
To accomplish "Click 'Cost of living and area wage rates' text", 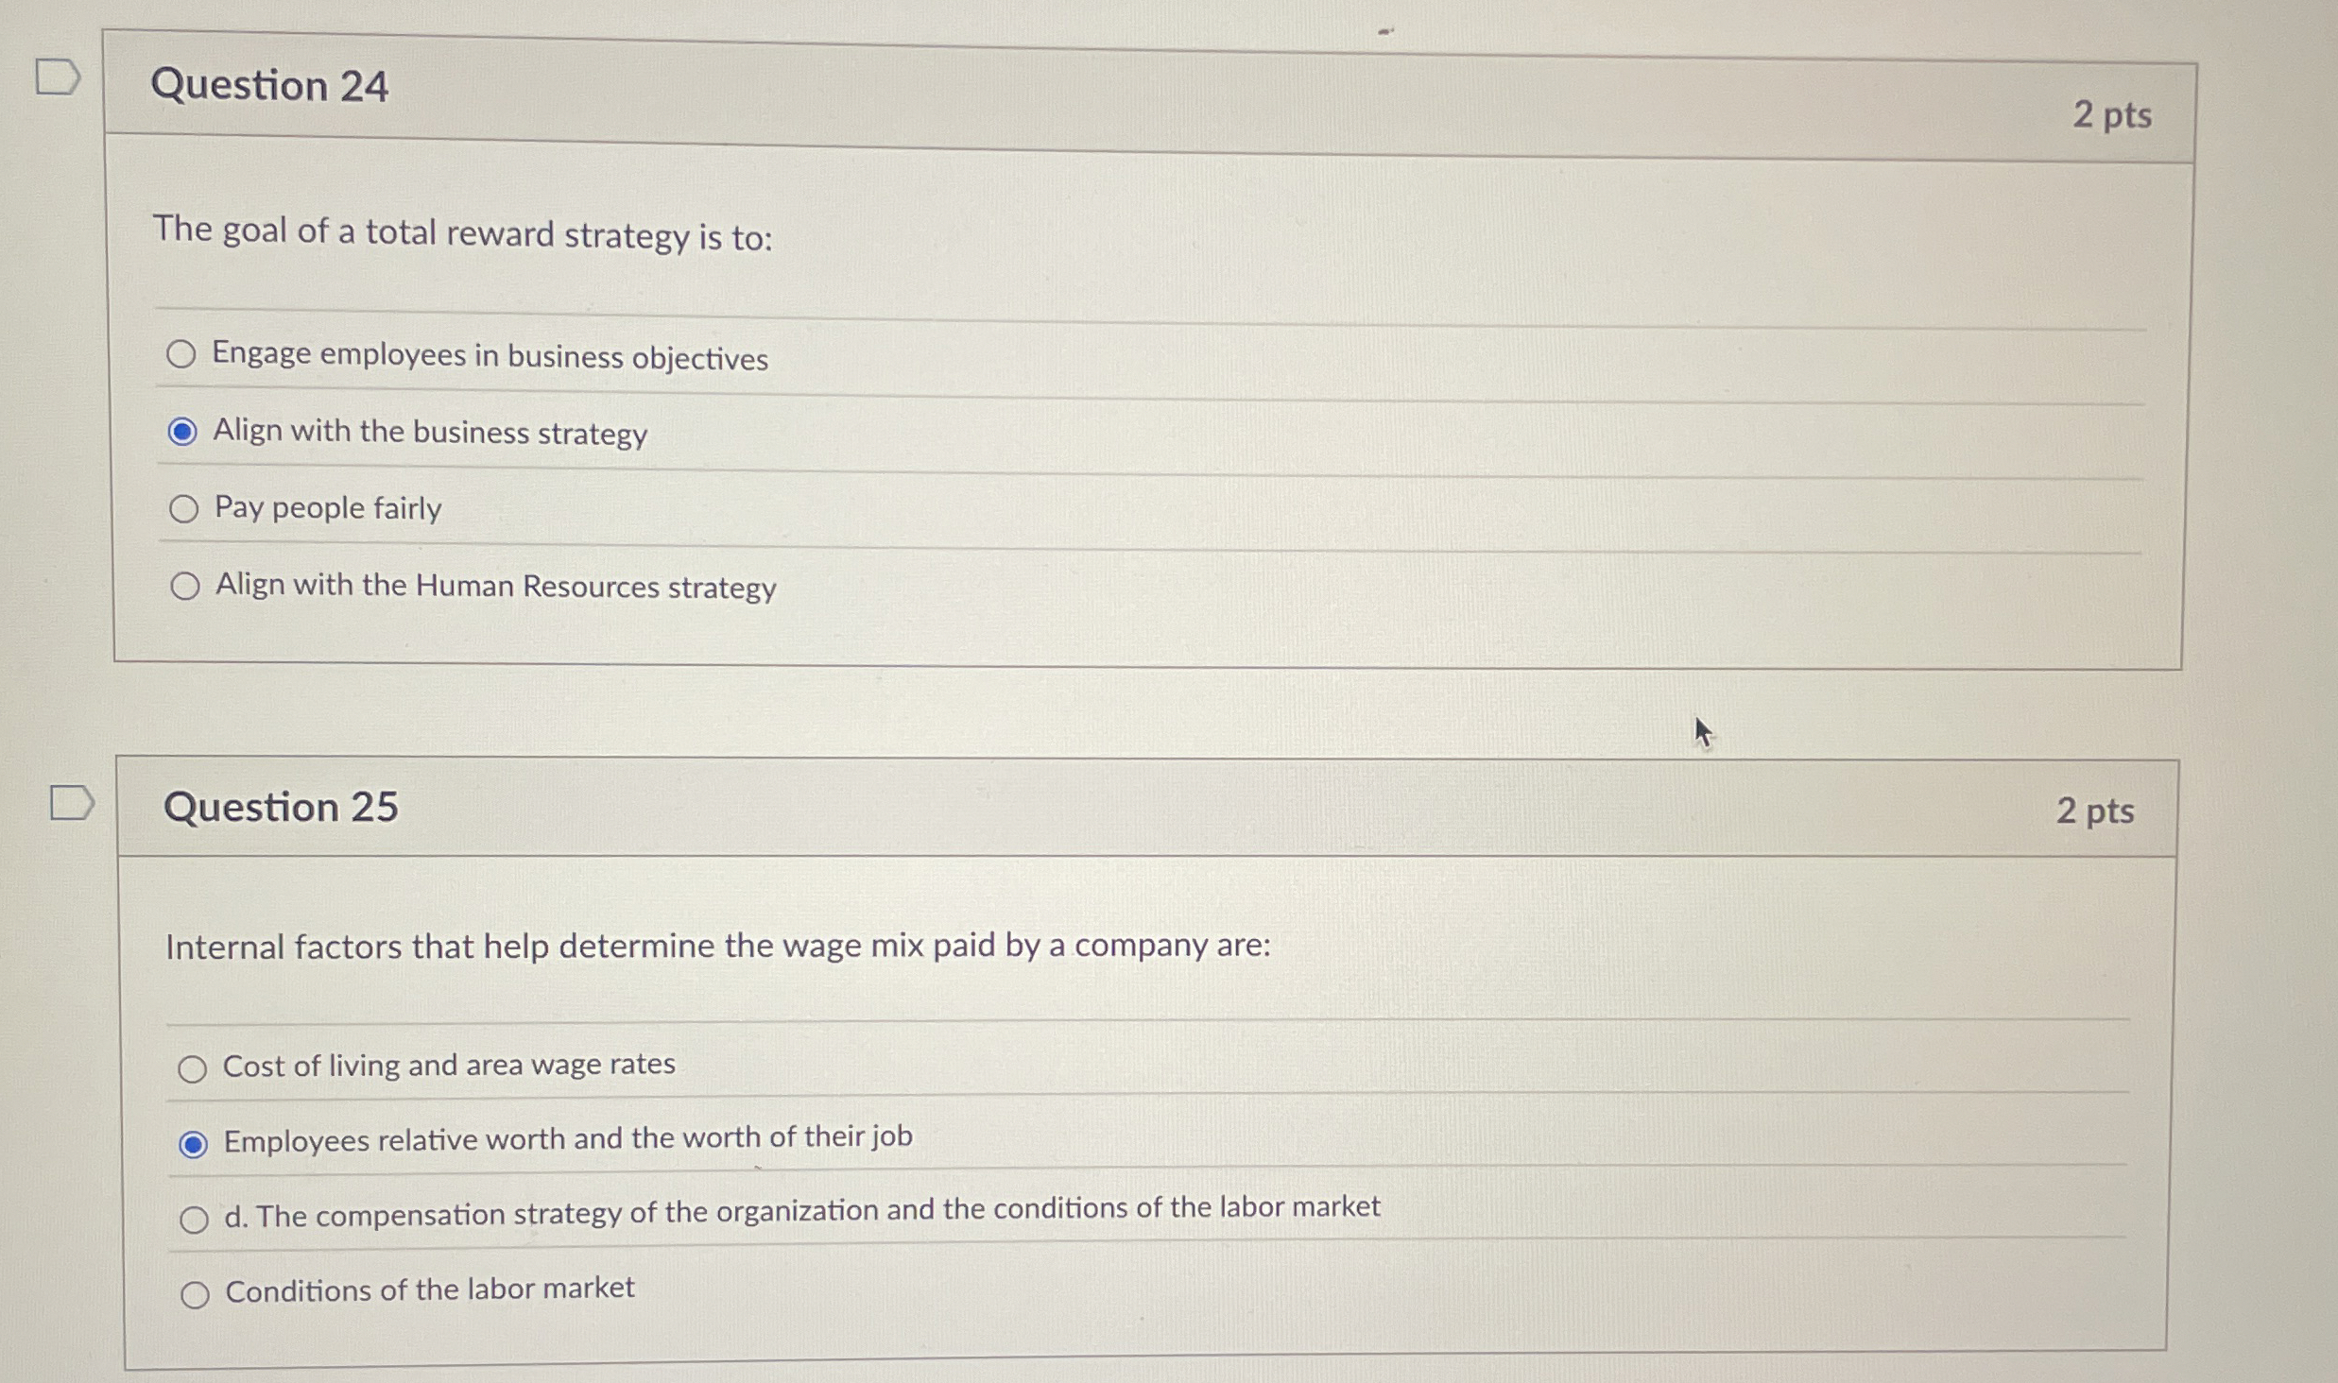I will tap(449, 1066).
